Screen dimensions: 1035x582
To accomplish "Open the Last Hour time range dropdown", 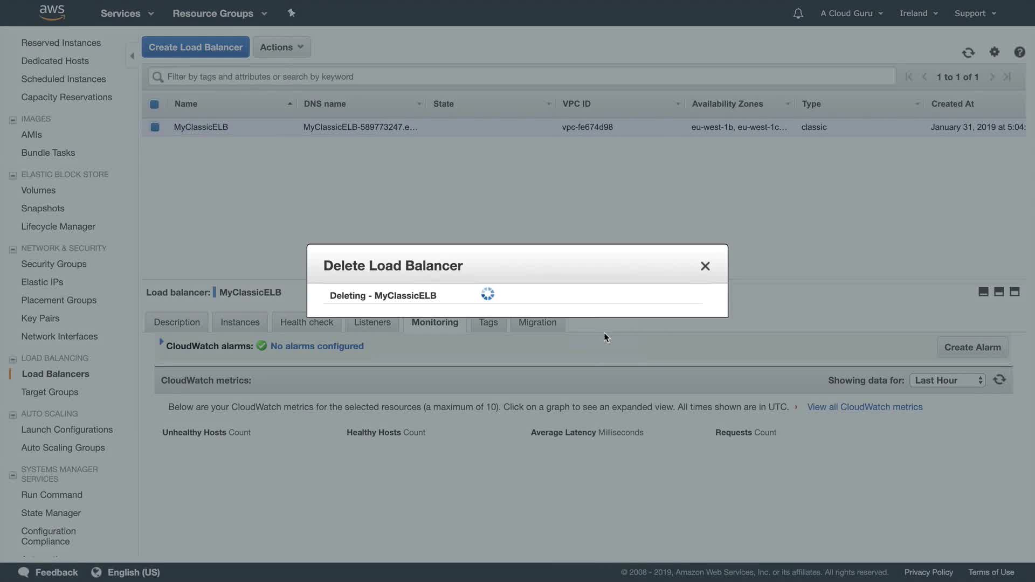I will coord(947,380).
